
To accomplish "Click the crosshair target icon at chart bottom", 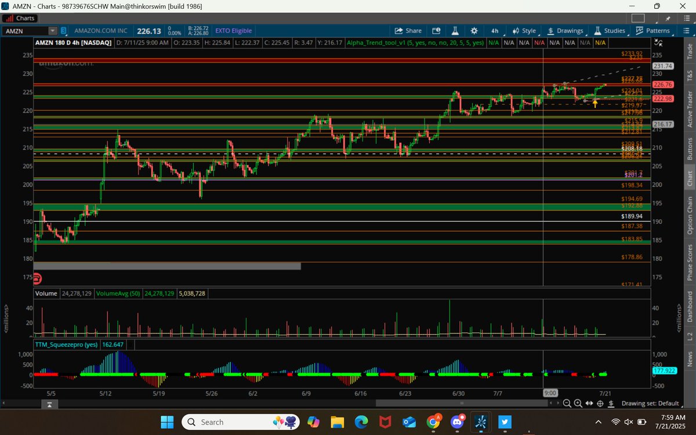I will click(601, 403).
